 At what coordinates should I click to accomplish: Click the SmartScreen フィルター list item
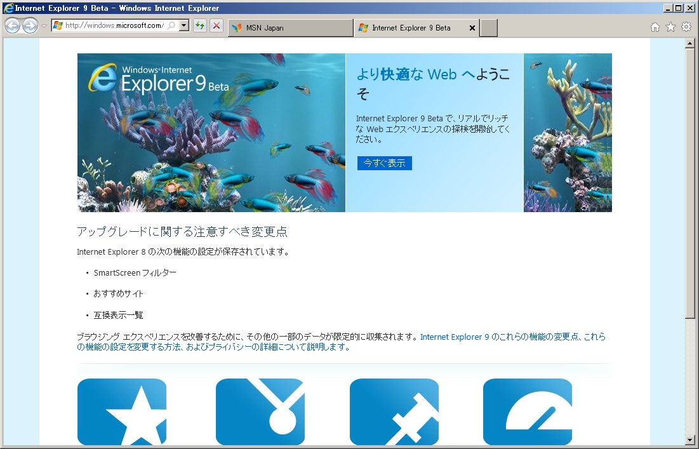tap(135, 272)
